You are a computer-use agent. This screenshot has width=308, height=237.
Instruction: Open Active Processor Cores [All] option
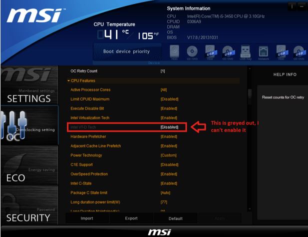pyautogui.click(x=164, y=90)
